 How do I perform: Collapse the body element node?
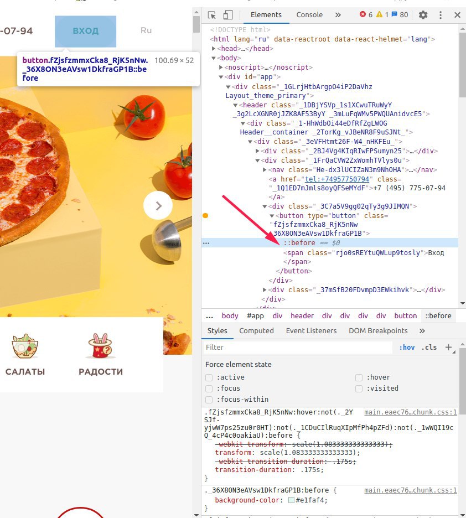tap(214, 58)
